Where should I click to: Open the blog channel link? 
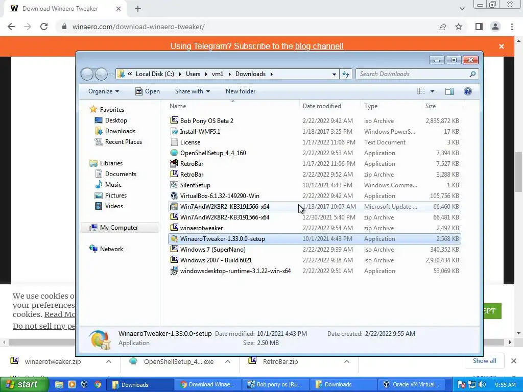(319, 46)
